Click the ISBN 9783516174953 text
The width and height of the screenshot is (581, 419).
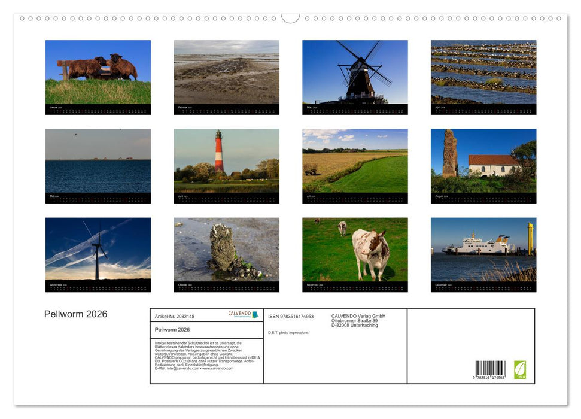tap(291, 316)
